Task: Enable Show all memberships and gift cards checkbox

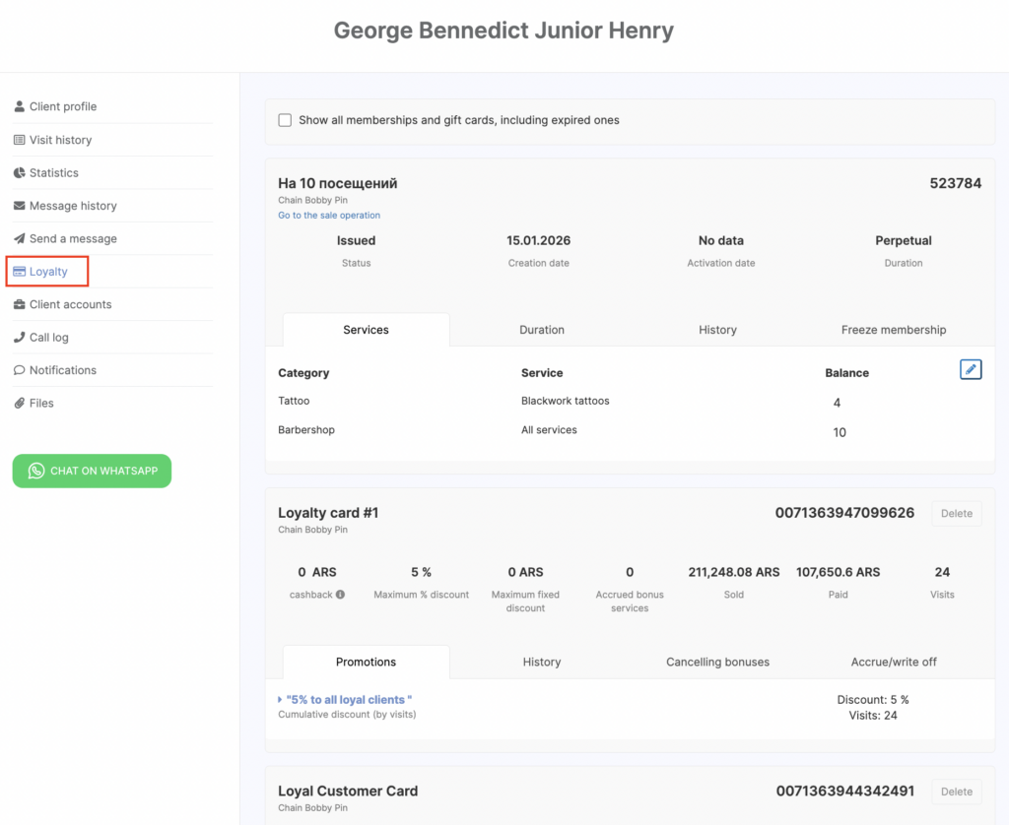Action: point(285,120)
